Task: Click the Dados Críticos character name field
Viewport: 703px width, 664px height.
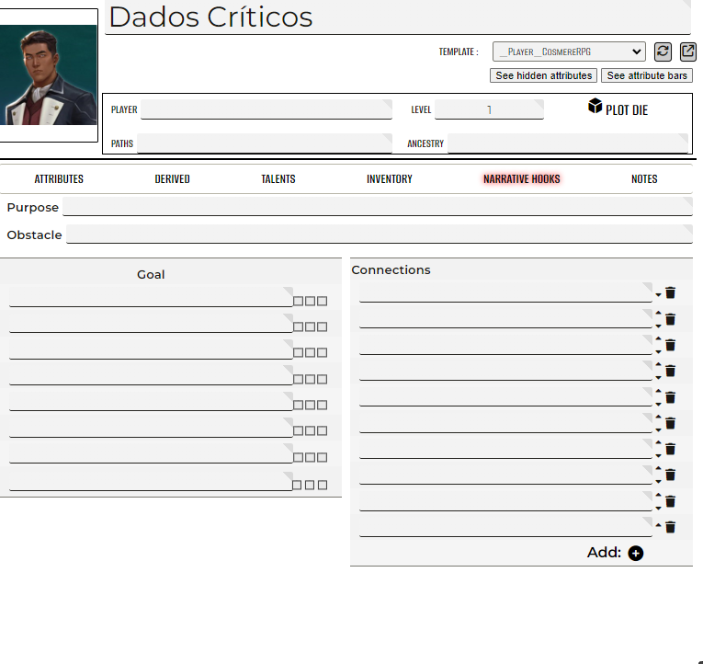Action: (397, 17)
